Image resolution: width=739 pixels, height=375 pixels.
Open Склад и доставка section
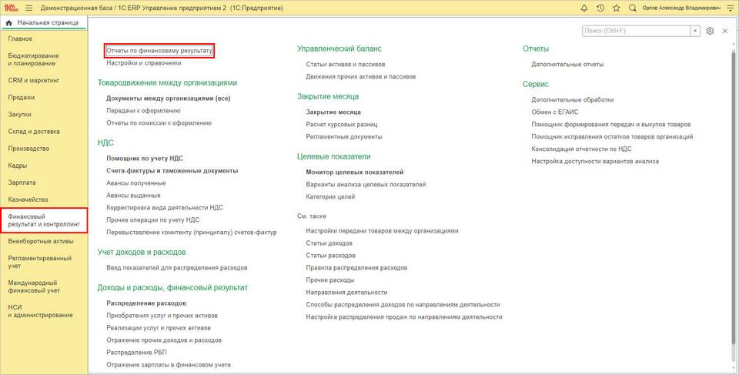tap(34, 132)
